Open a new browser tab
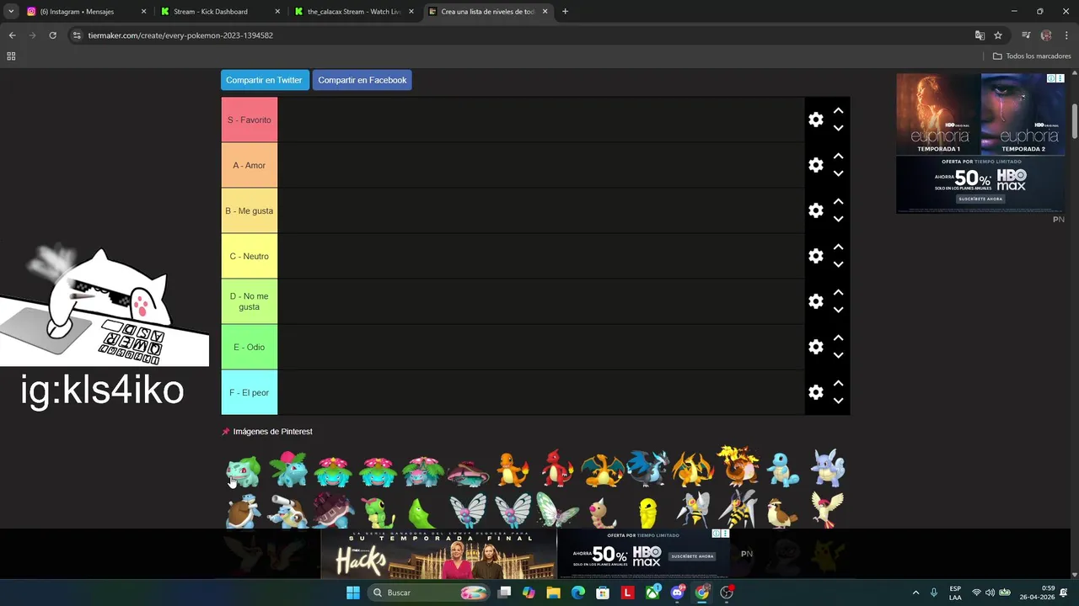Viewport: 1079px width, 606px height. 565,12
